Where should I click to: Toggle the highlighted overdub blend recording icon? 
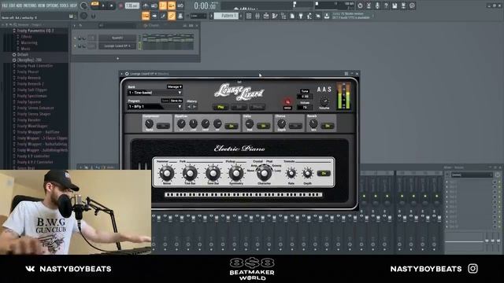tap(172, 6)
